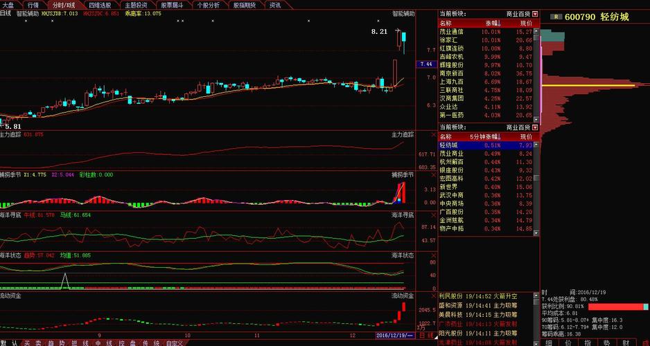Click the 日线 period label
Viewport: 650px width, 346px height.
pyautogui.click(x=6, y=13)
